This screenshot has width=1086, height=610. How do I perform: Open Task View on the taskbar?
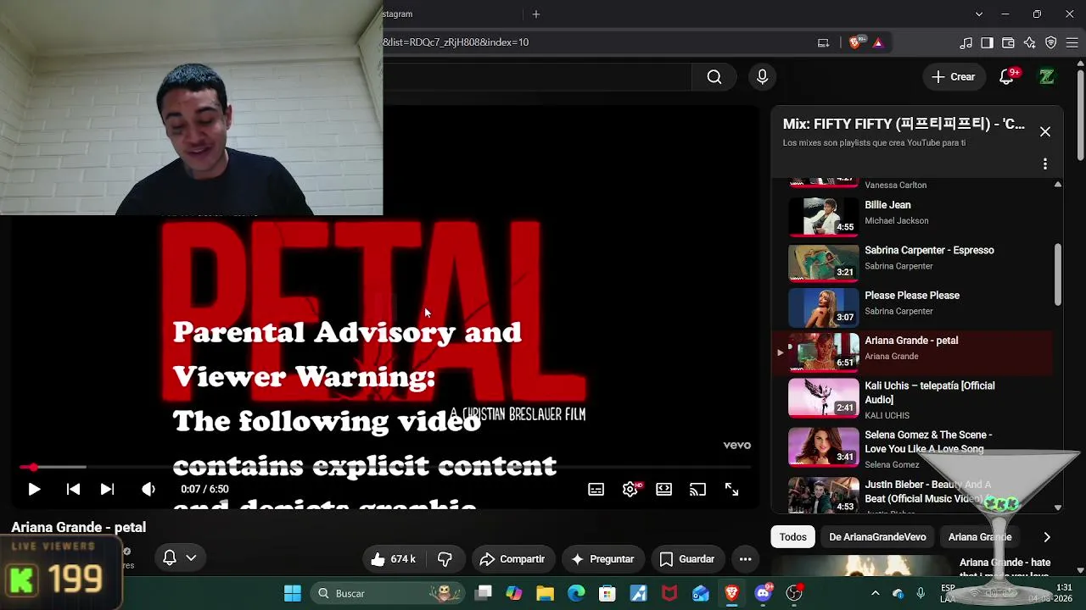tap(484, 593)
